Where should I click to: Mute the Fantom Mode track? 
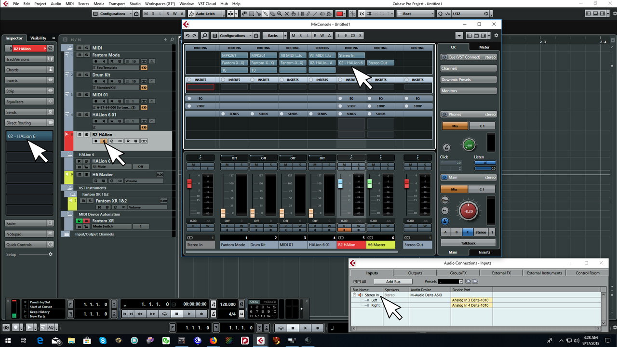[80, 55]
